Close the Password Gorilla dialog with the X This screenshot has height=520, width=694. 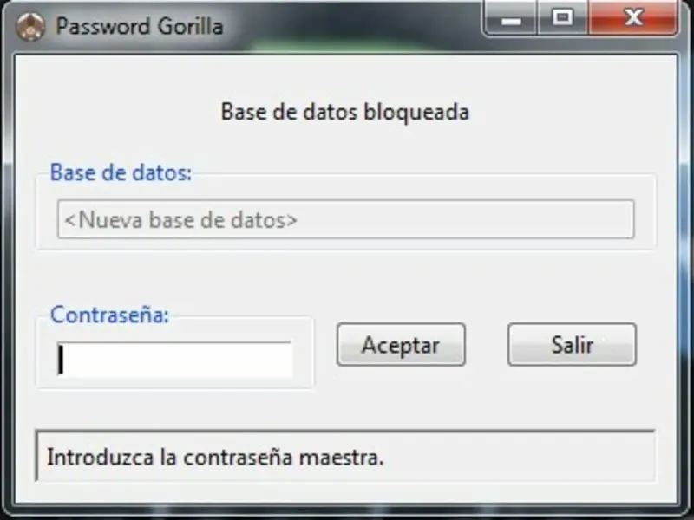[633, 18]
